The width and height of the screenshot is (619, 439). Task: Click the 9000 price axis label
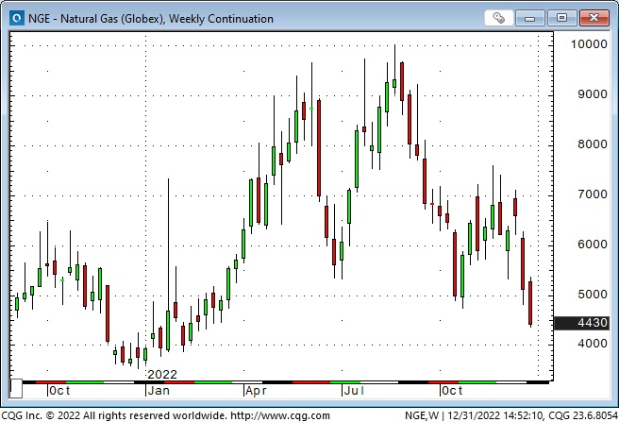(593, 94)
